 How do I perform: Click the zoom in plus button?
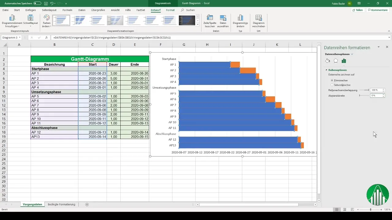(381, 210)
